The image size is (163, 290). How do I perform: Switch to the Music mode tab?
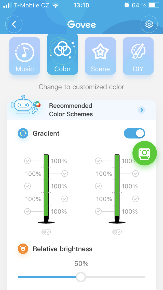tap(25, 56)
